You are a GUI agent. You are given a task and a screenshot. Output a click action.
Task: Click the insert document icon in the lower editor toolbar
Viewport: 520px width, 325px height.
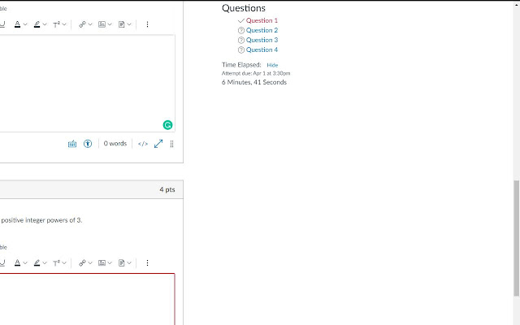click(122, 262)
